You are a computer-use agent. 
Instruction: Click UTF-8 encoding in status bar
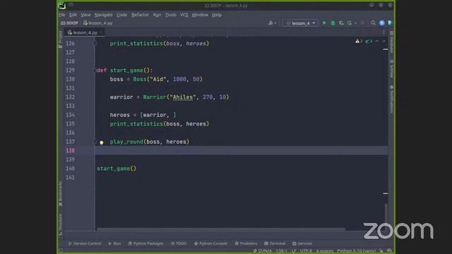click(306, 251)
